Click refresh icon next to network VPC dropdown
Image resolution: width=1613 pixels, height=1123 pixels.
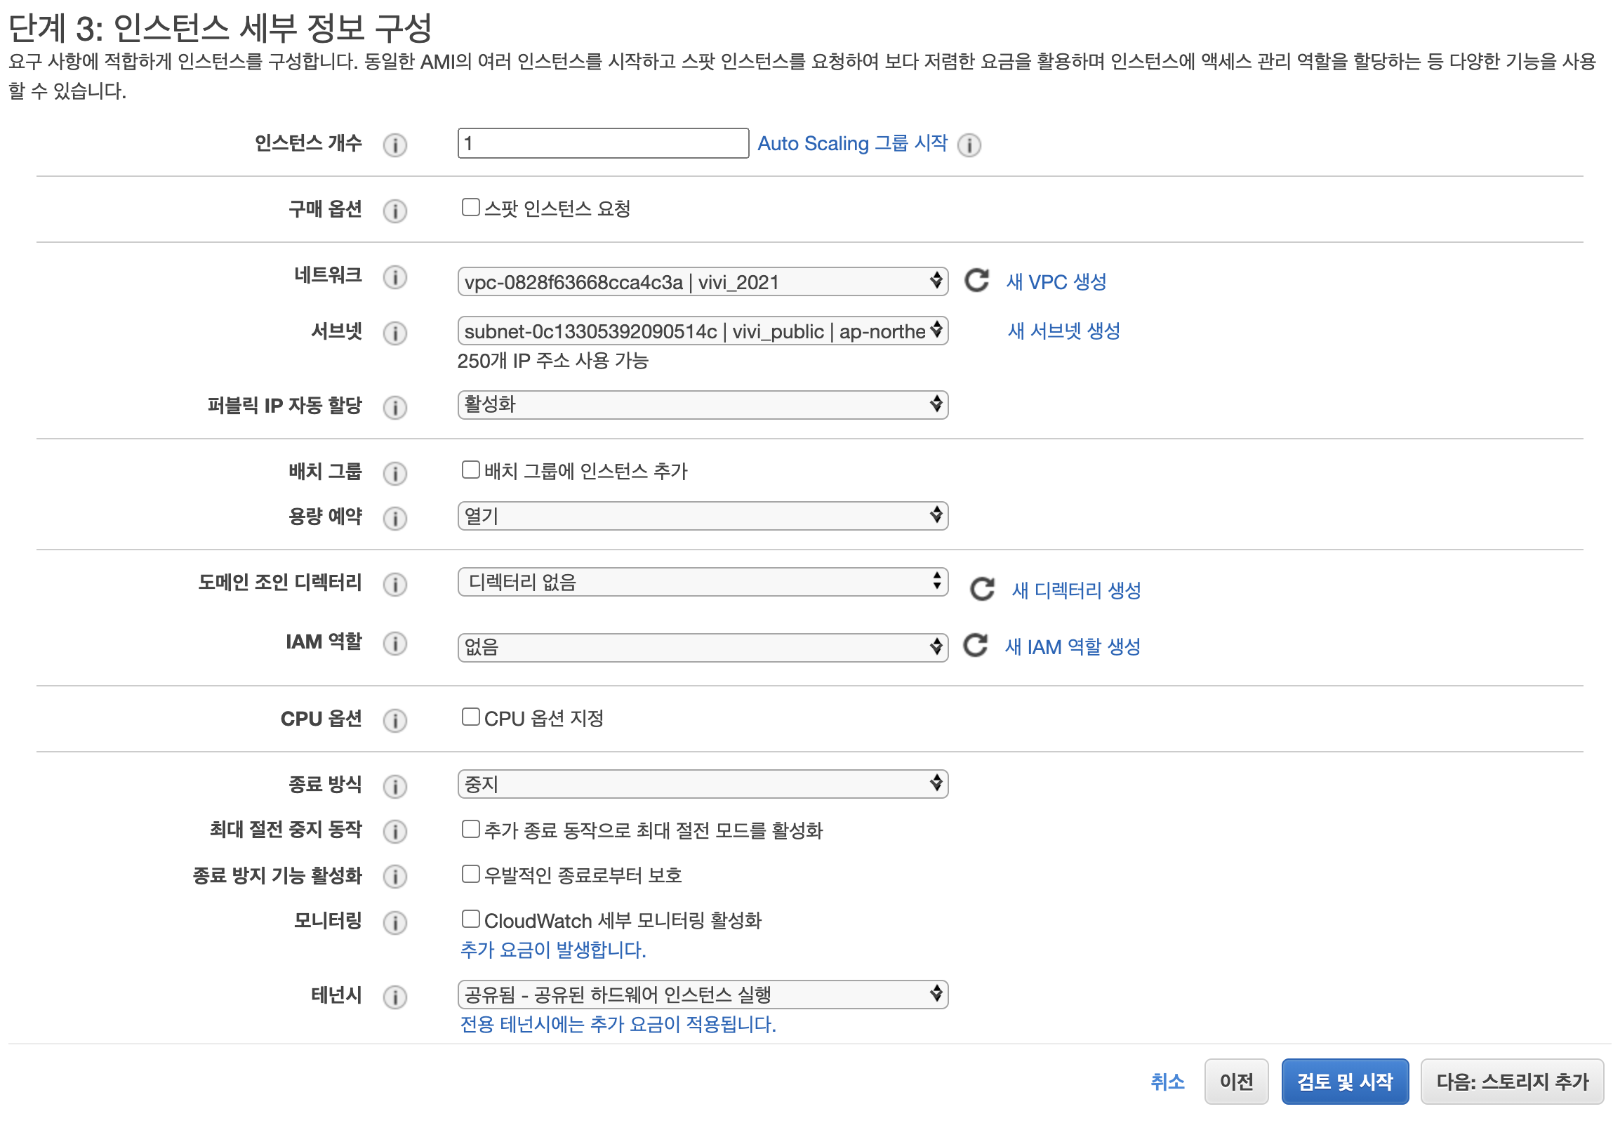coord(976,281)
